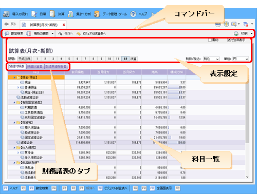
Task: Click the ヘルプ question mark icon
Action: (133, 14)
